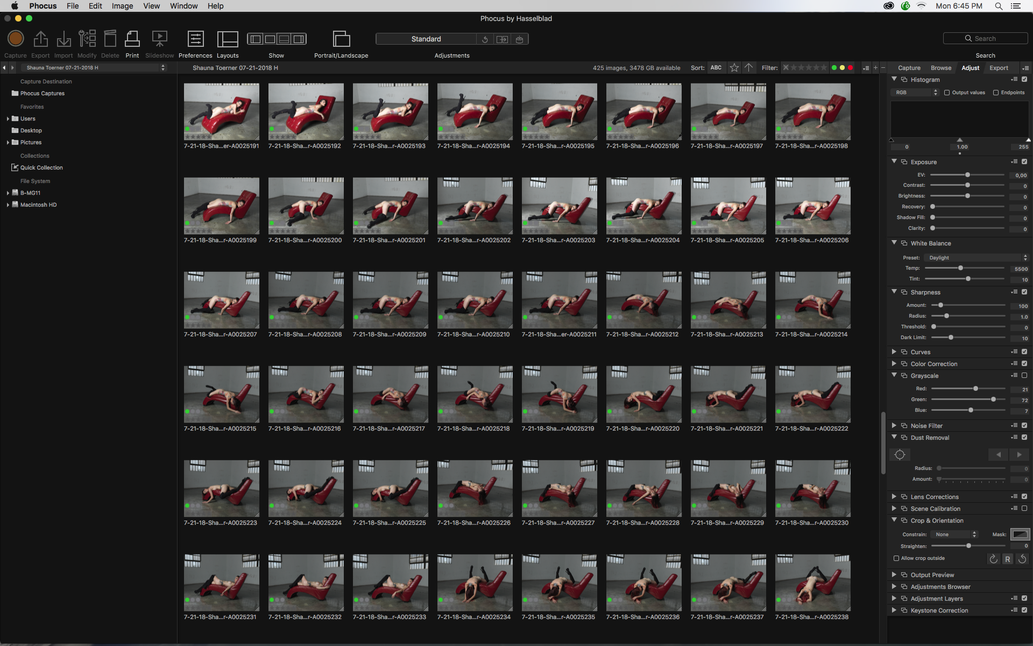Open Preferences from the toolbar
The width and height of the screenshot is (1033, 646).
coord(195,39)
